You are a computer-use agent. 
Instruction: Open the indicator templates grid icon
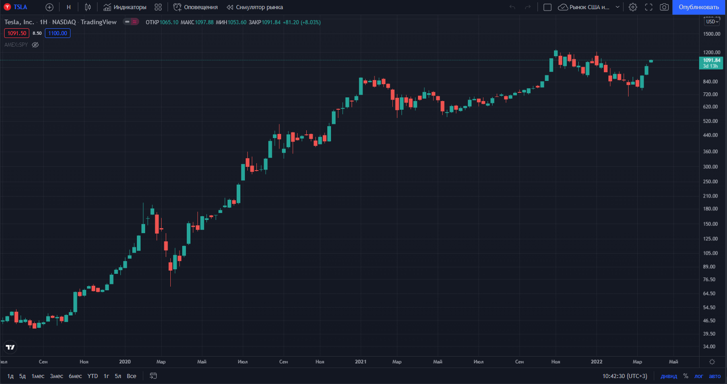tap(158, 7)
